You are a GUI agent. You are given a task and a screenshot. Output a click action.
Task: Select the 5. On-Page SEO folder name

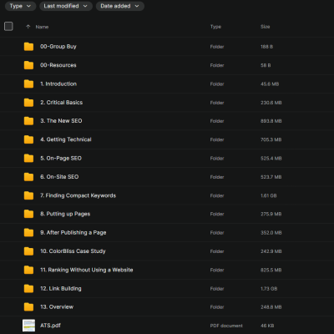[61, 158]
